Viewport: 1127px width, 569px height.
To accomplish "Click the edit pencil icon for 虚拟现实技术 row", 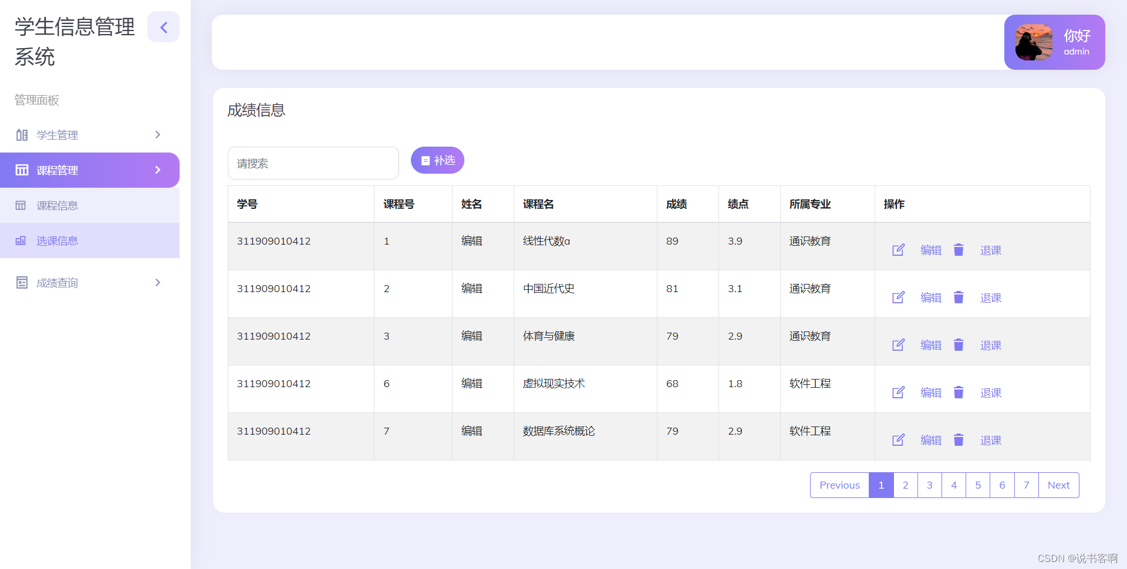I will coord(899,392).
